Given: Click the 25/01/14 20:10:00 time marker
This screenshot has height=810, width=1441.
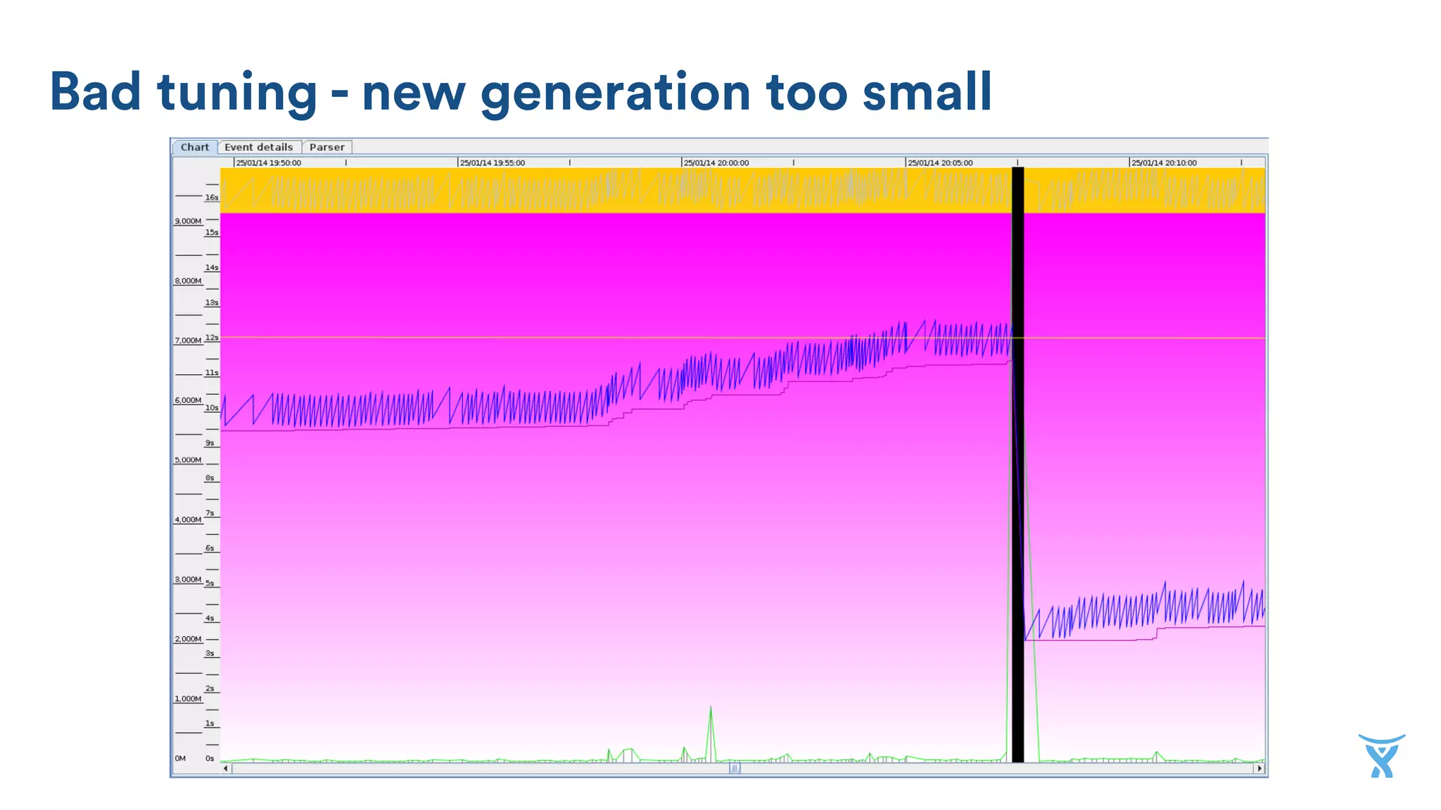Looking at the screenshot, I should [1164, 162].
